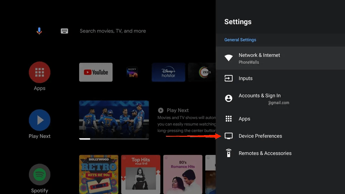Open Accounts & Sign In settings
The image size is (345, 194).
pos(280,99)
